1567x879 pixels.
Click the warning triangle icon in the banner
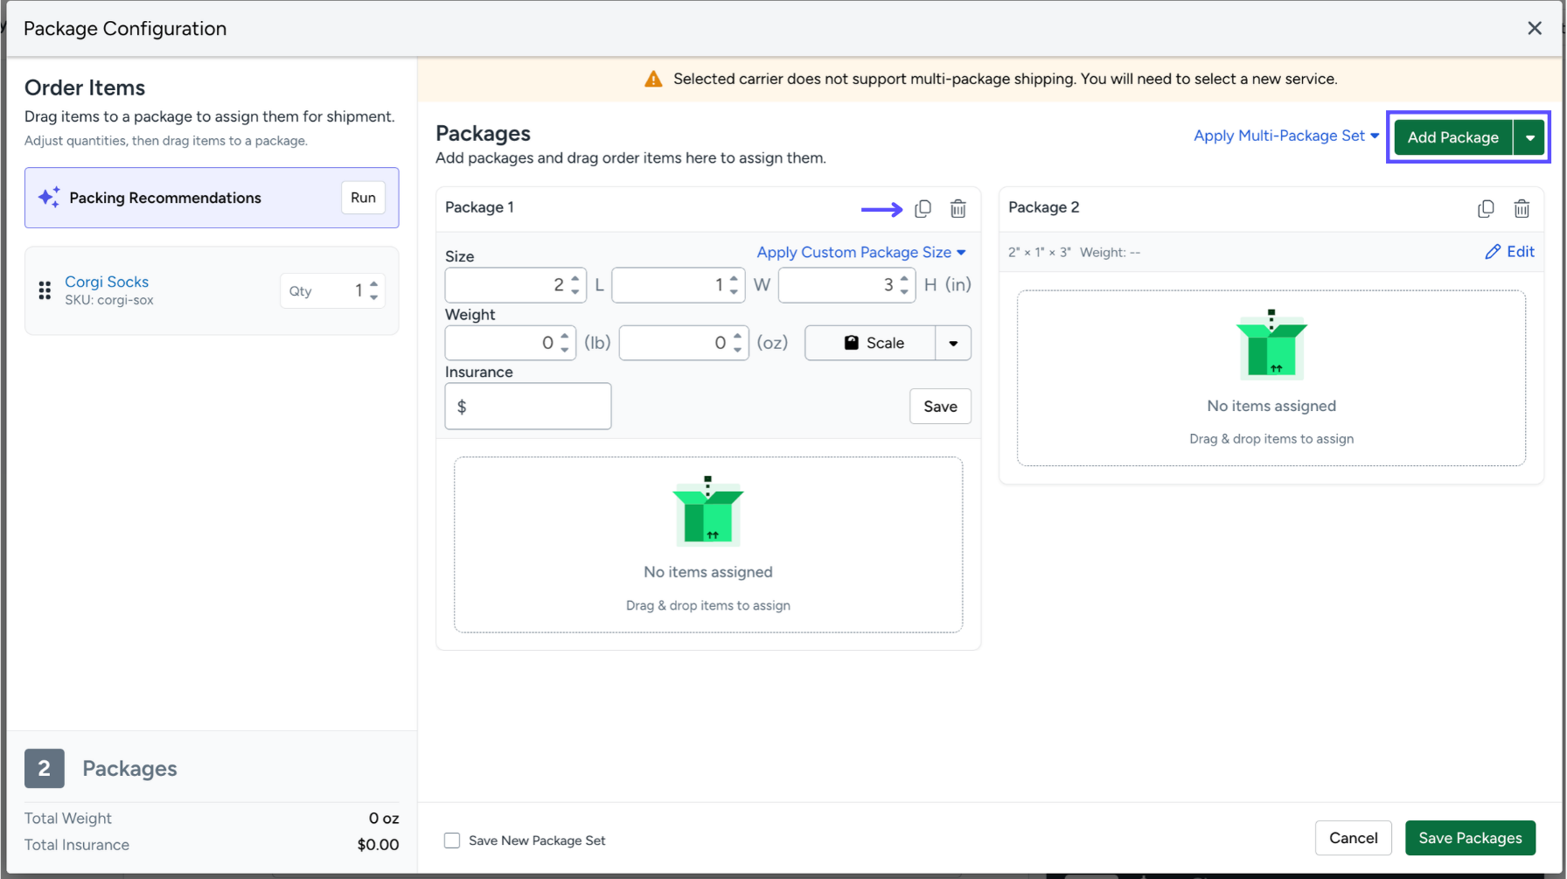pyautogui.click(x=653, y=79)
